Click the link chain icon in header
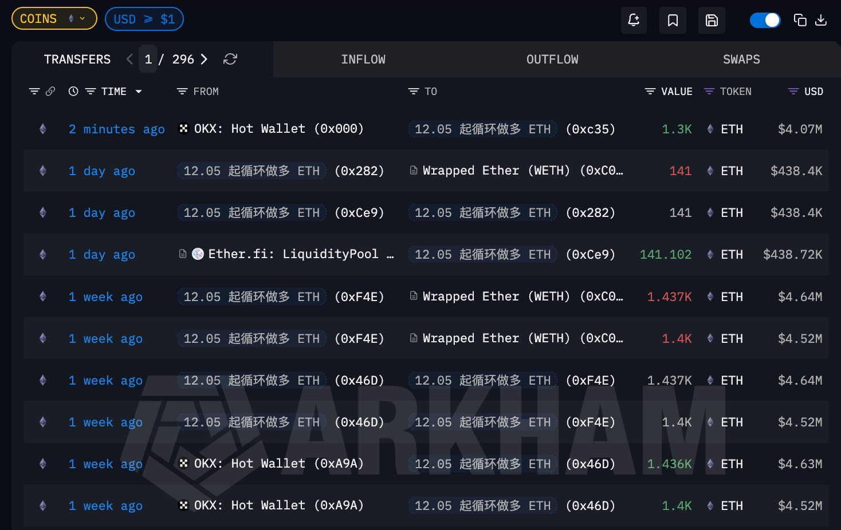 click(50, 92)
